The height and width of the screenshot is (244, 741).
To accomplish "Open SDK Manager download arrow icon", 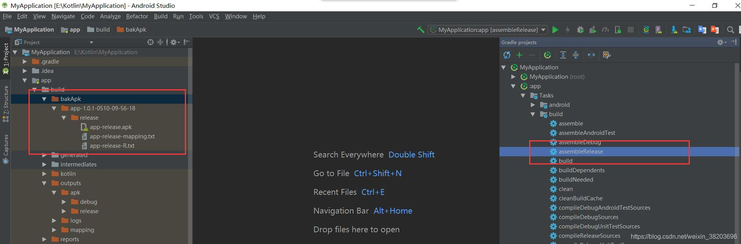I will click(x=674, y=30).
